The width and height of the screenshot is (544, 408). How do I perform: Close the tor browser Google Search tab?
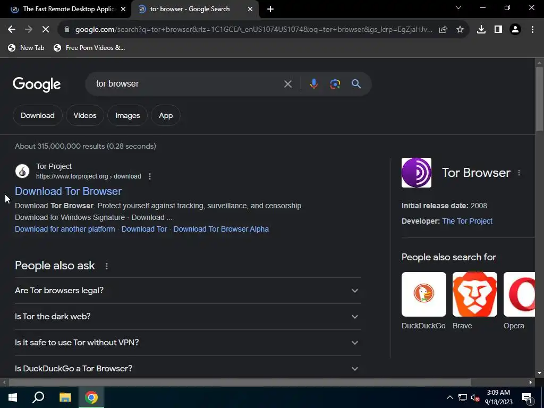point(250,9)
